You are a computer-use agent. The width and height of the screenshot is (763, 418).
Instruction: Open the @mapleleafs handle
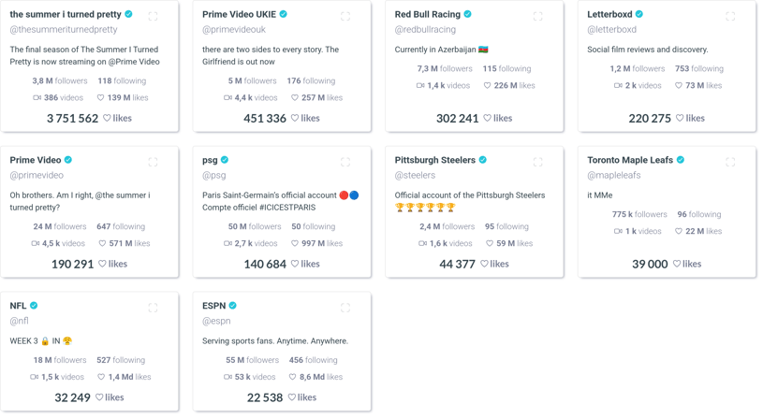[614, 175]
